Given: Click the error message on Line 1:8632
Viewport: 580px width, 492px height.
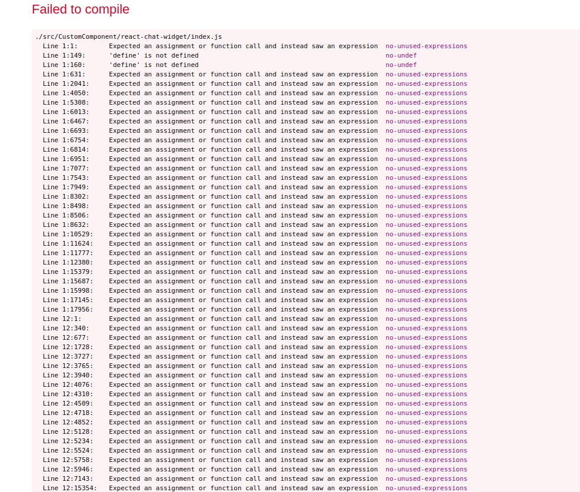Looking at the screenshot, I should [244, 225].
